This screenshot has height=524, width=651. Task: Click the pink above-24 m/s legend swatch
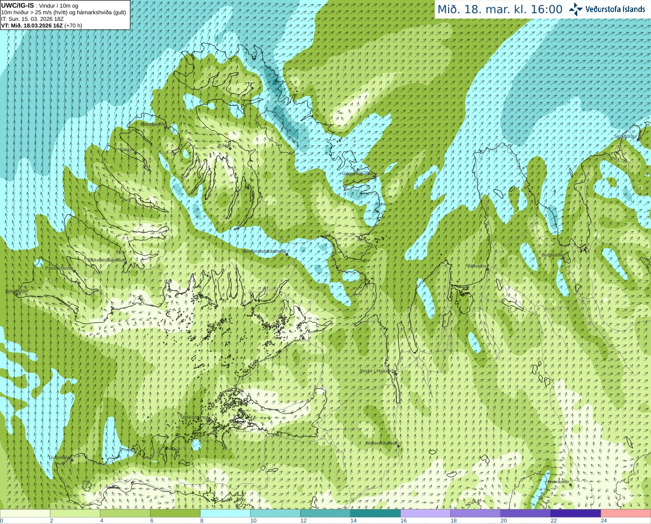(626, 513)
